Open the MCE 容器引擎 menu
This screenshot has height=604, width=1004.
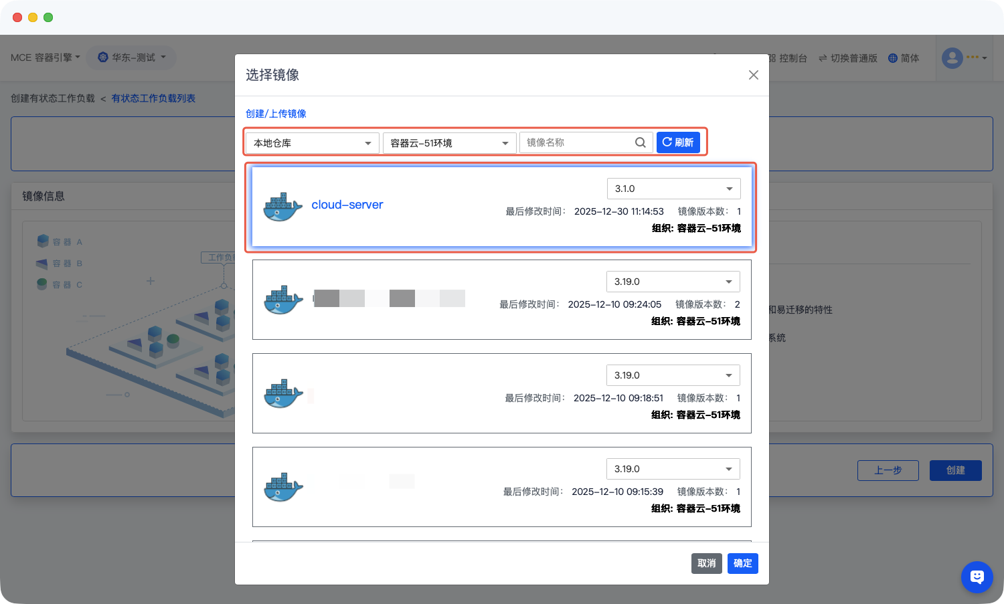45,58
